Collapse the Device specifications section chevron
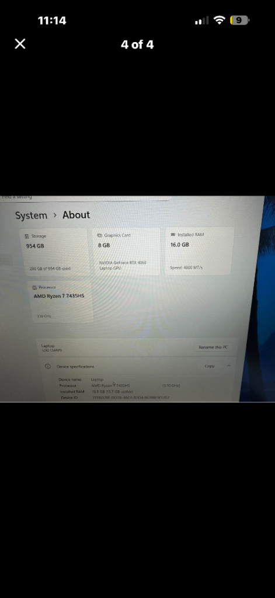Viewport: 275px width, 598px height. coord(228,366)
